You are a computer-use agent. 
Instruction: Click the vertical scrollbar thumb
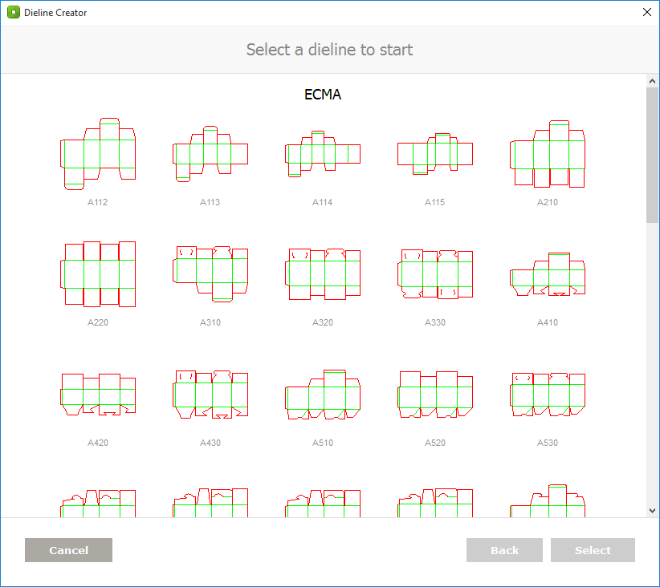coord(653,155)
